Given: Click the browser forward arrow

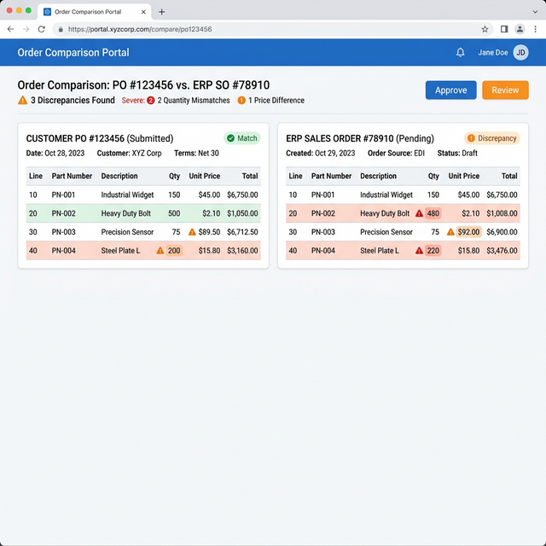Looking at the screenshot, I should point(26,29).
